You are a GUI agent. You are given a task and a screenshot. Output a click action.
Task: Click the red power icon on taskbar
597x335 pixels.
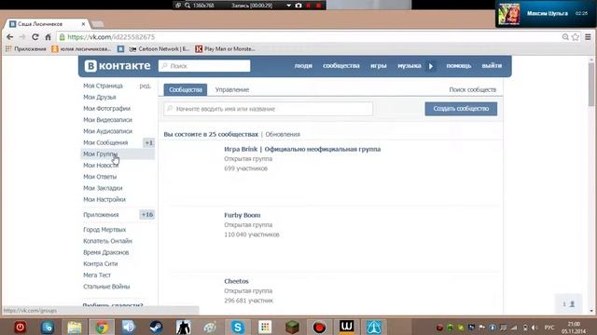point(21,327)
